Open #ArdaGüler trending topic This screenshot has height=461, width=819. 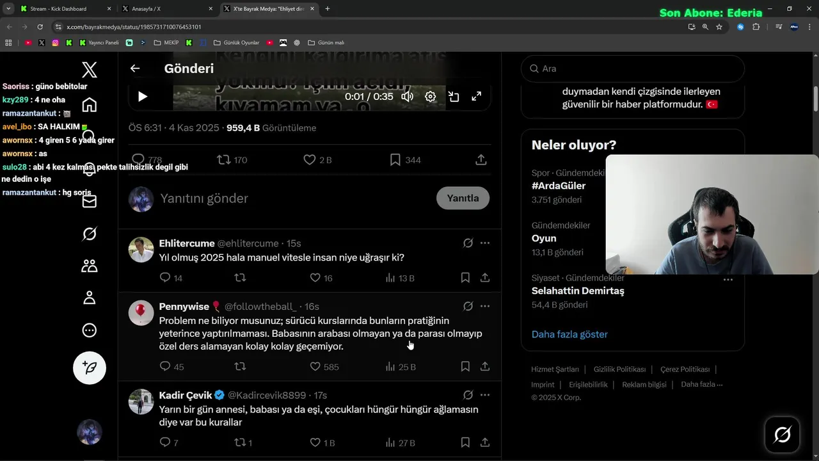tap(559, 186)
